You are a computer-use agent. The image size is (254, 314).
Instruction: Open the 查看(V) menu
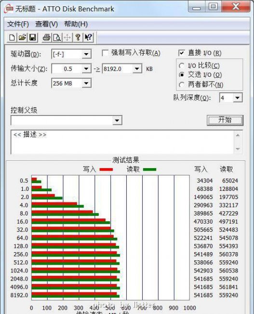coord(47,24)
